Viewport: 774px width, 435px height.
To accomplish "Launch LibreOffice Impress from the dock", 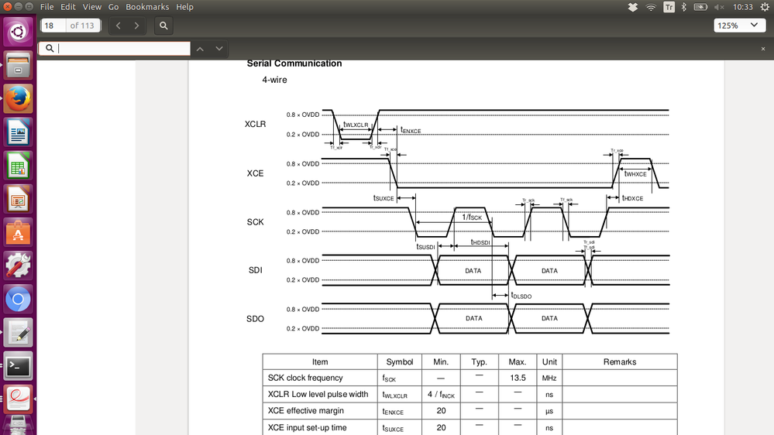I will [x=19, y=199].
